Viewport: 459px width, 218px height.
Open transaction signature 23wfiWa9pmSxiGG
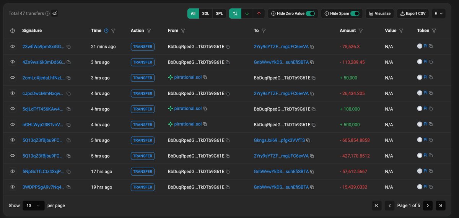(44, 47)
